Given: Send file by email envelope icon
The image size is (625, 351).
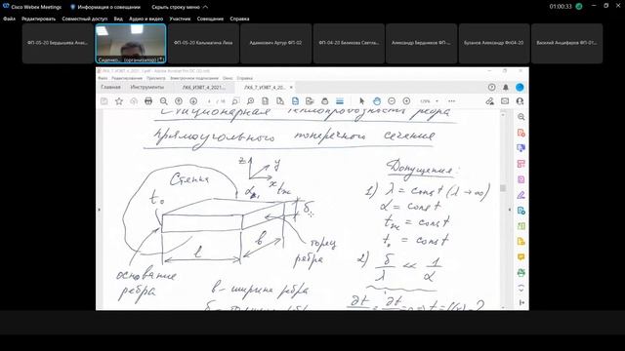Looking at the screenshot, I should click(505, 101).
